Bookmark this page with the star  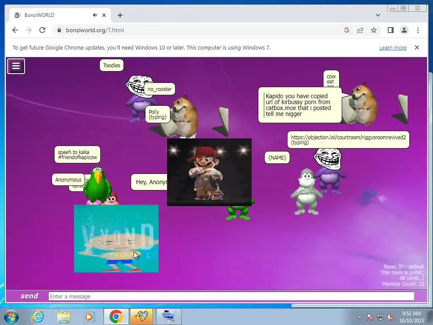(374, 30)
